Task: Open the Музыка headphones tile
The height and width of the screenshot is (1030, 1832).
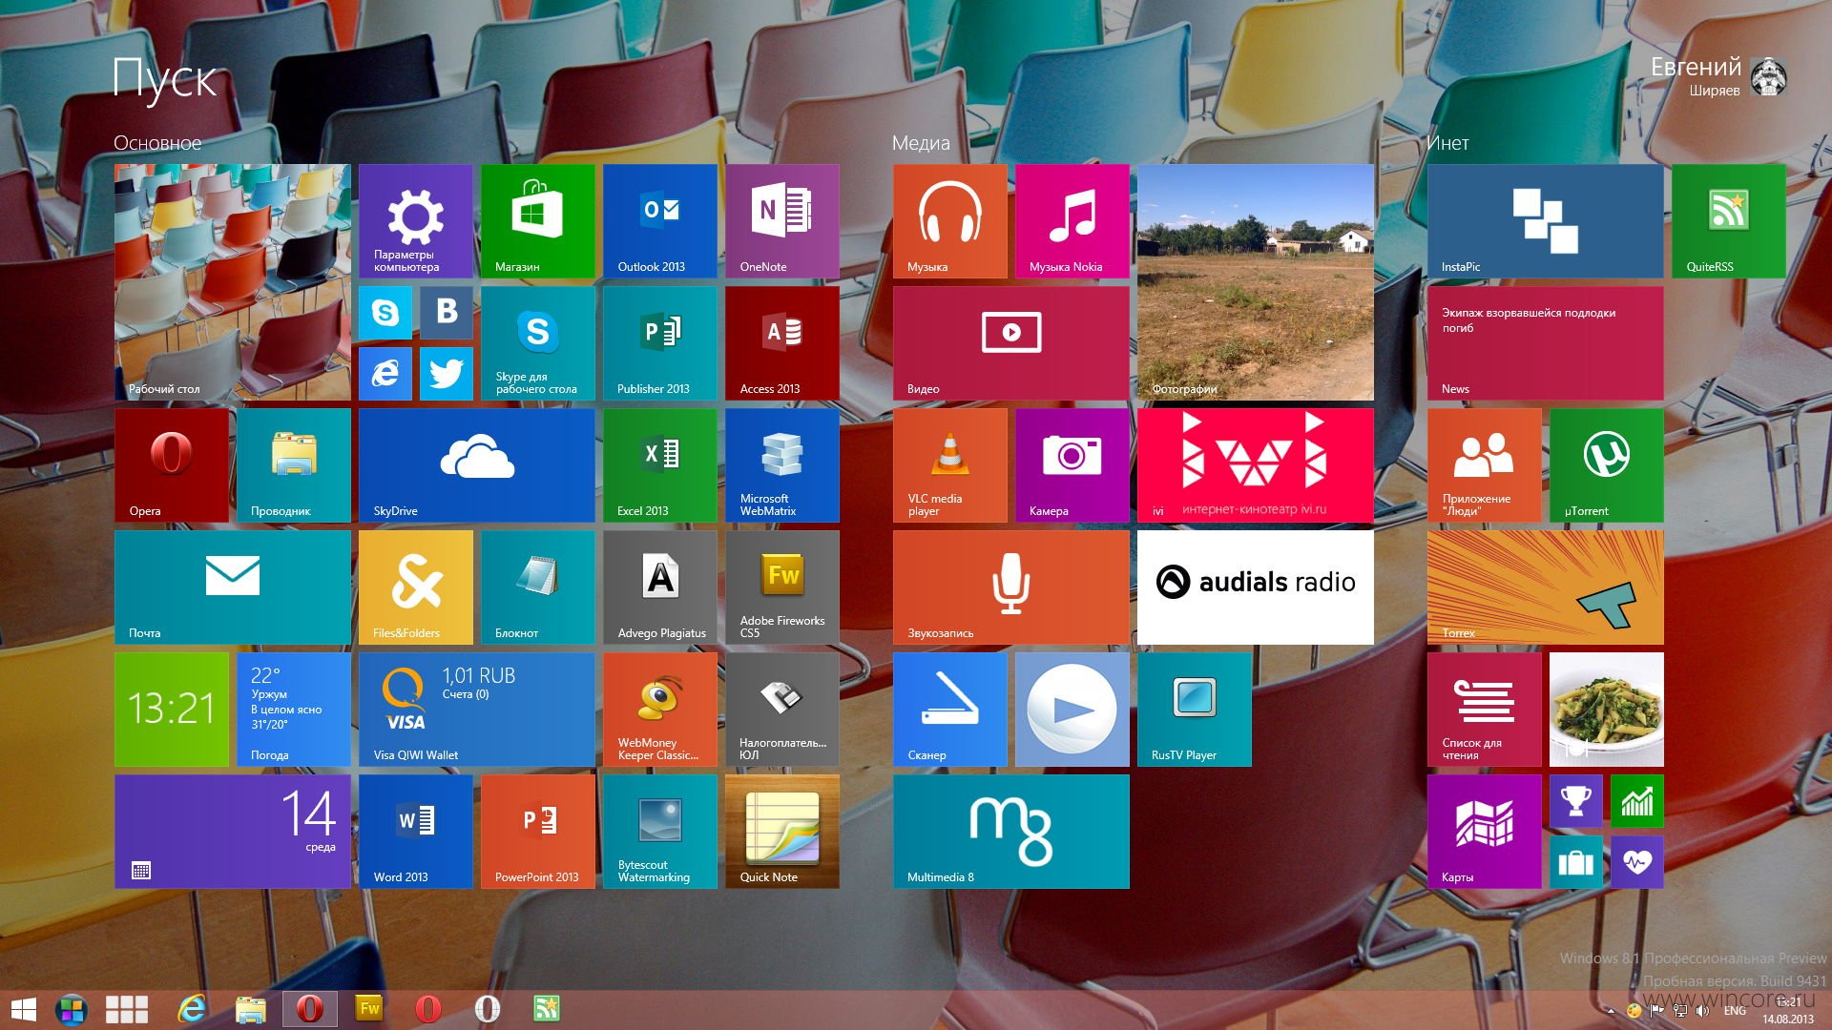Action: 949,221
